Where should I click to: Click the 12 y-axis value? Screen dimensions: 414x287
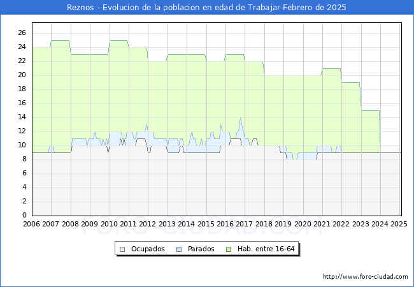(22, 131)
